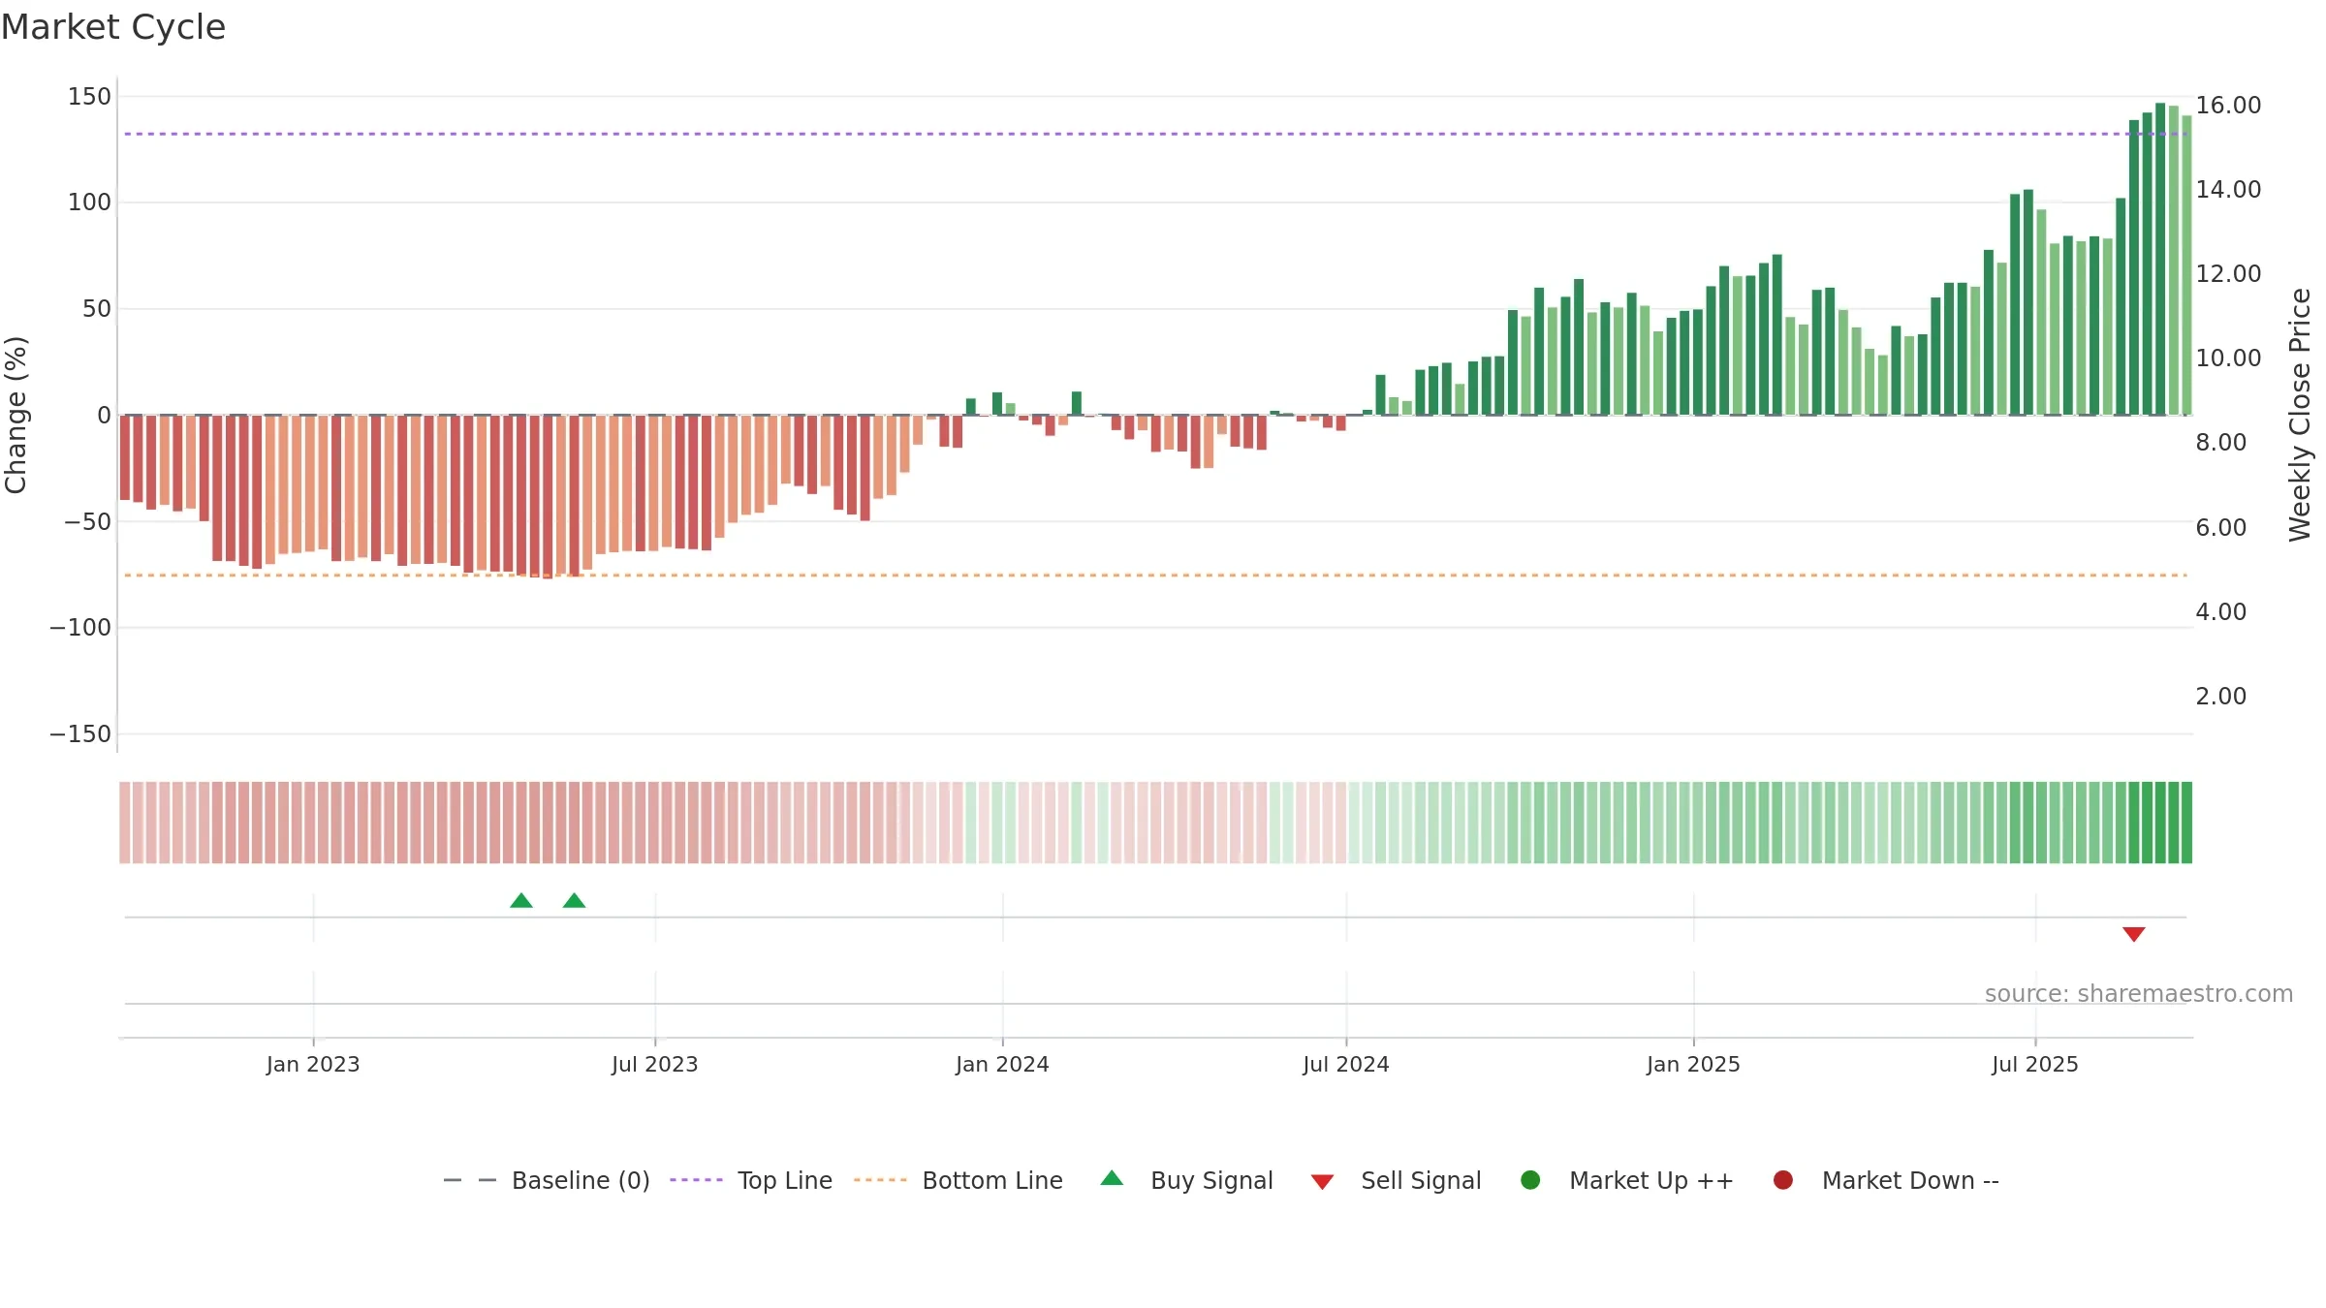Click the Jan 2024 x-axis label
The height and width of the screenshot is (1308, 2326).
(x=1002, y=1065)
